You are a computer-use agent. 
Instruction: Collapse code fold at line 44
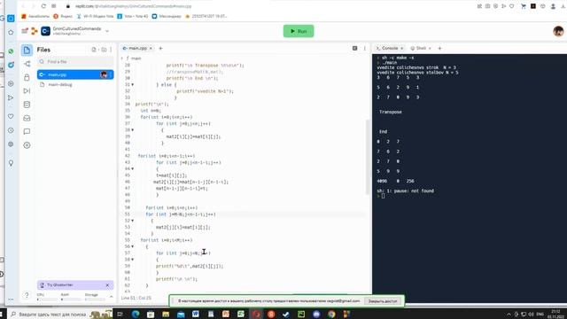pyautogui.click(x=133, y=169)
